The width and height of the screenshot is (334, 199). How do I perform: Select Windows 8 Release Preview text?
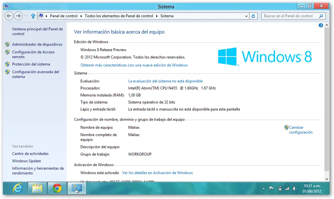(x=103, y=50)
